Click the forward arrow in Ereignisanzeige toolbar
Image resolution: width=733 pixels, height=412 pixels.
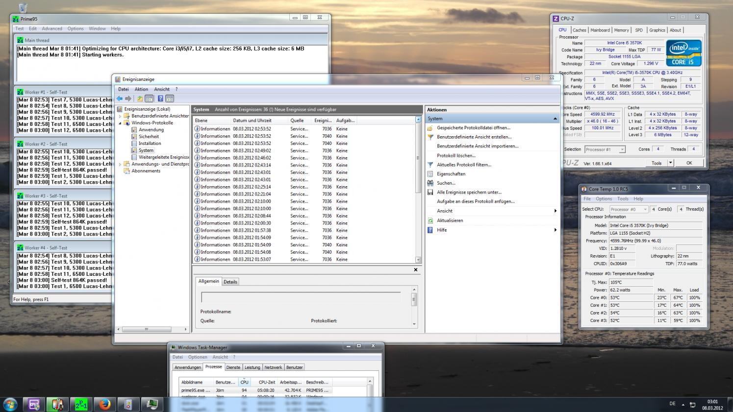click(128, 98)
